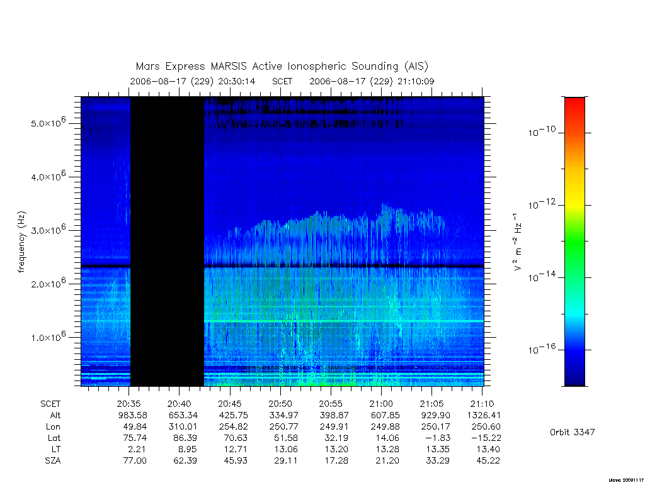Click the 20:50 SCET time tick label
This screenshot has height=483, width=645.
280,404
